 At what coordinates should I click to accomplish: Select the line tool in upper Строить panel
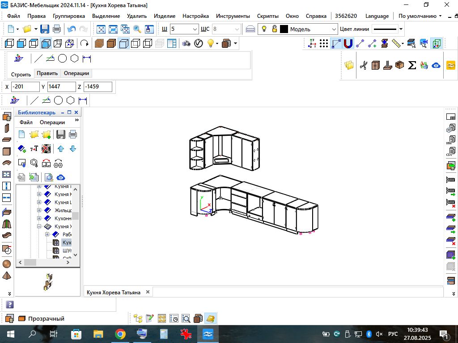[38, 59]
